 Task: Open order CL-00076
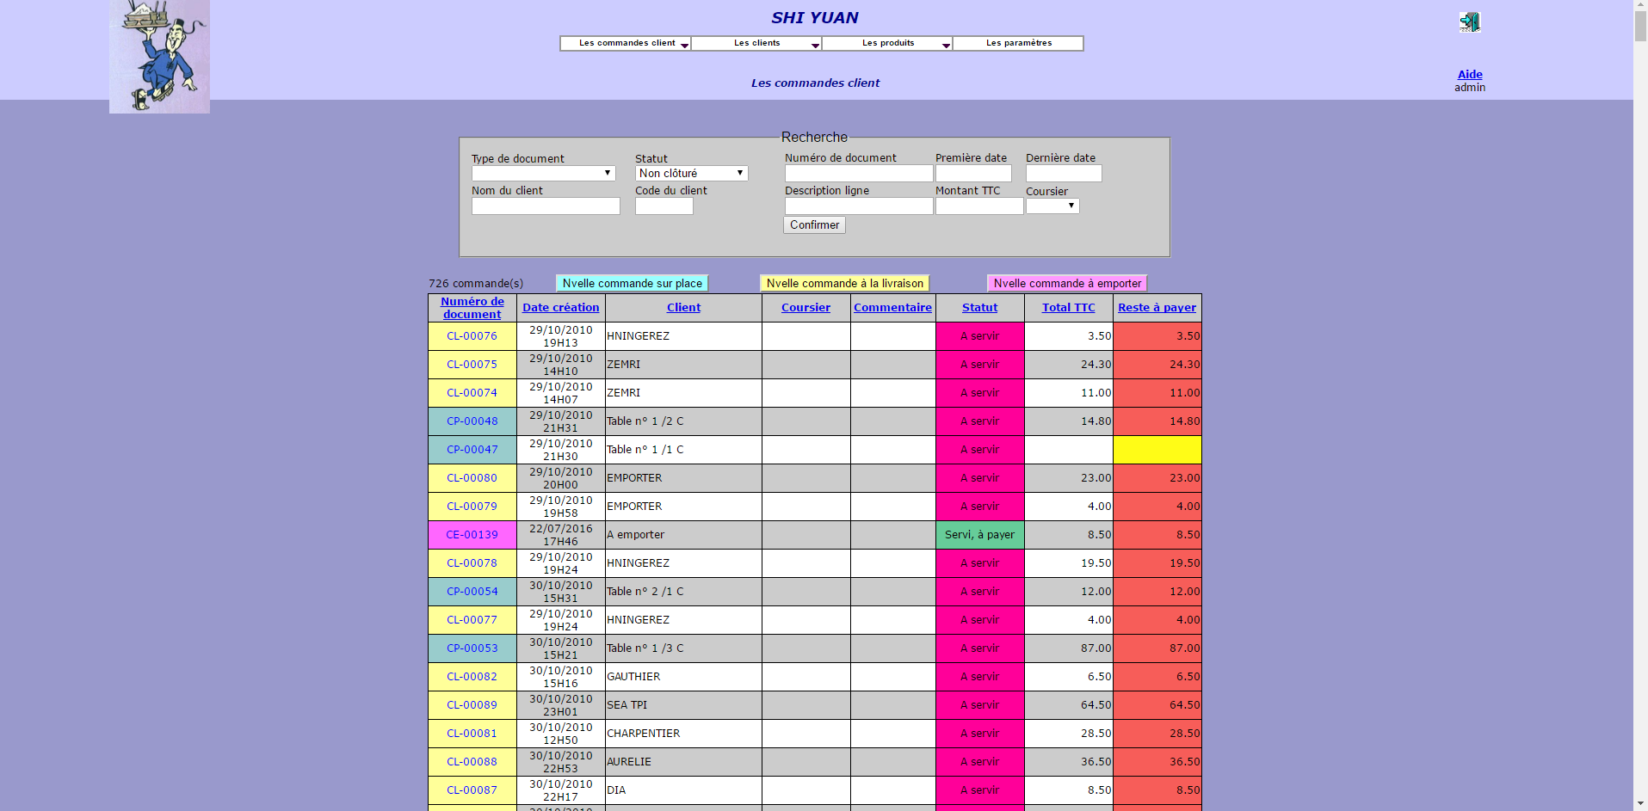click(472, 336)
